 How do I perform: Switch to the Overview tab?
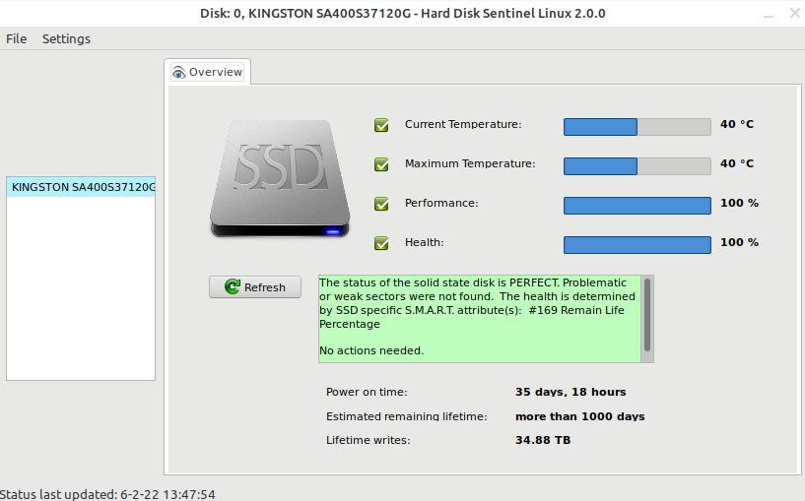(208, 72)
